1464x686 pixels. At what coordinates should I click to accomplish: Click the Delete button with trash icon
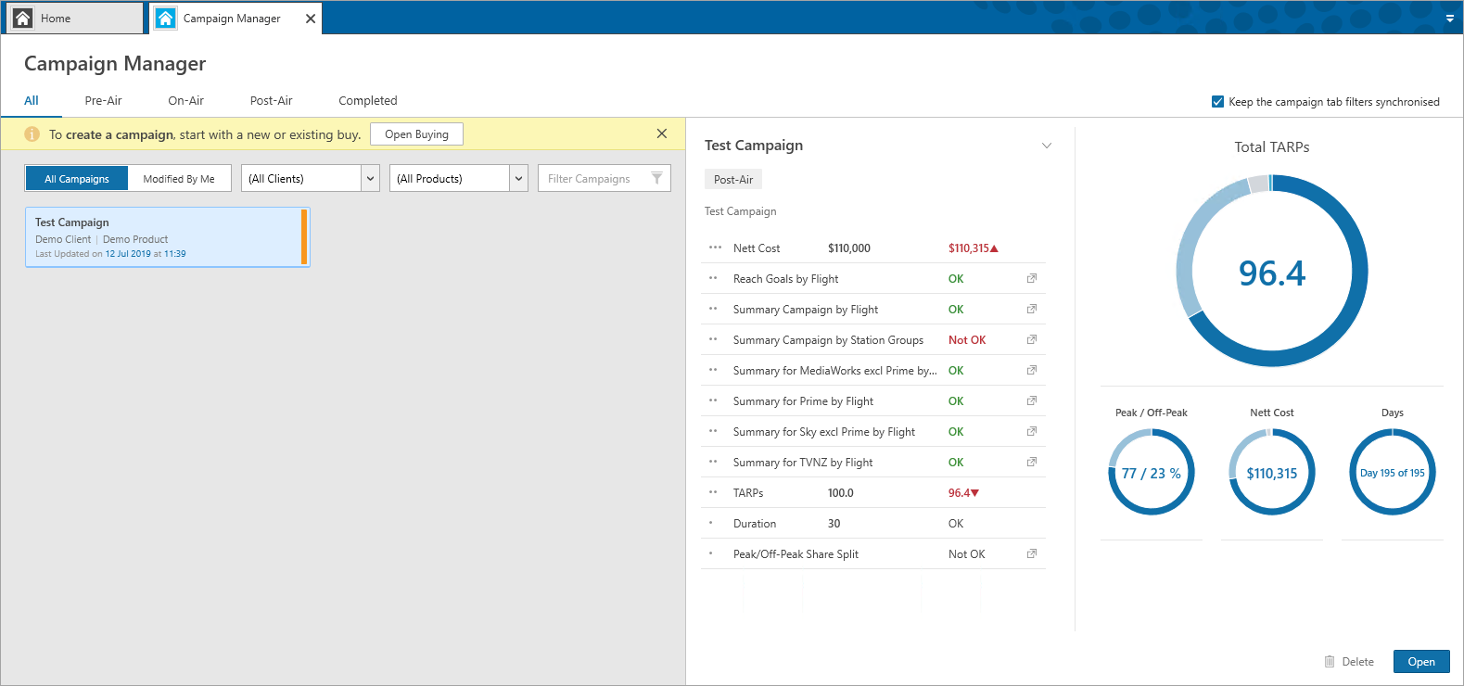pos(1349,662)
